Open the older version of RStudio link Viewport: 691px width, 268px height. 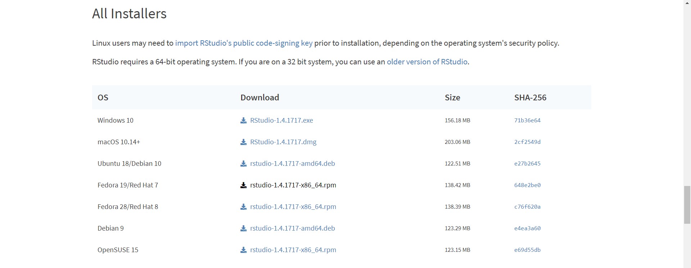click(427, 62)
